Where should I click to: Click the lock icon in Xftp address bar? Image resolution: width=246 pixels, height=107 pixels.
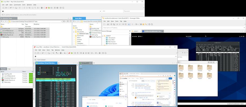click(3, 11)
